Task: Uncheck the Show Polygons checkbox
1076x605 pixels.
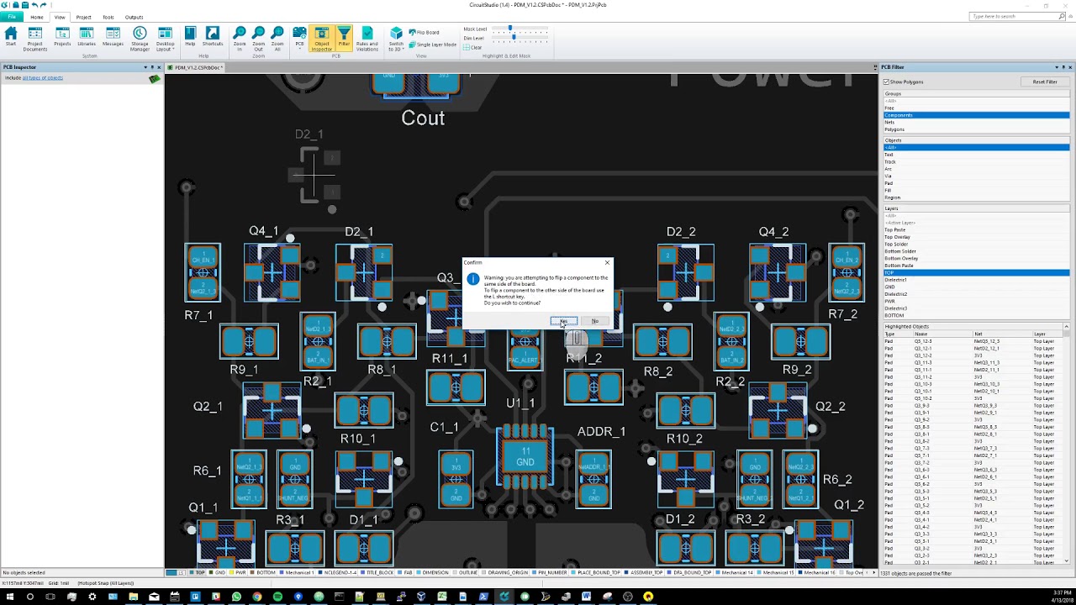Action: click(886, 82)
